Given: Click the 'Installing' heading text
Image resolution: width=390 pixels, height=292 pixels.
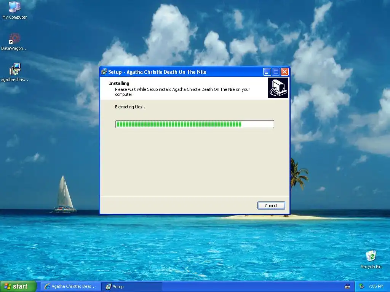Looking at the screenshot, I should [x=119, y=83].
